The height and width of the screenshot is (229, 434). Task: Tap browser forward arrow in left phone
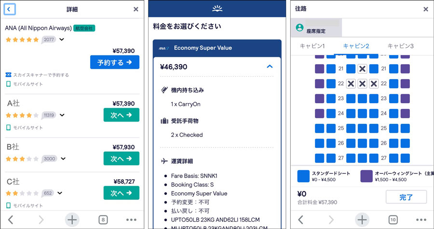(x=41, y=220)
